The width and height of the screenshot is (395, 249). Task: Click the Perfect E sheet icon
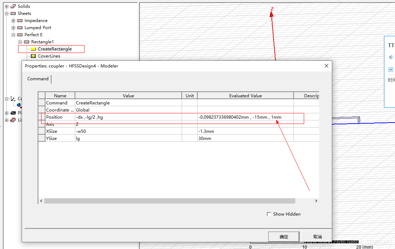point(20,35)
